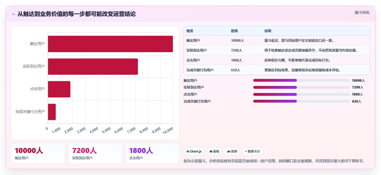Click the 数据 column header
381x175 pixels.
pyautogui.click(x=234, y=31)
